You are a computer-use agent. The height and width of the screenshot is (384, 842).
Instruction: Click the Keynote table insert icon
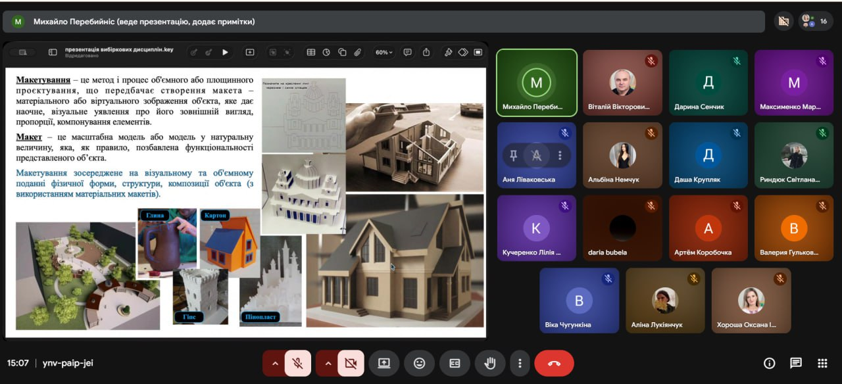(x=310, y=52)
